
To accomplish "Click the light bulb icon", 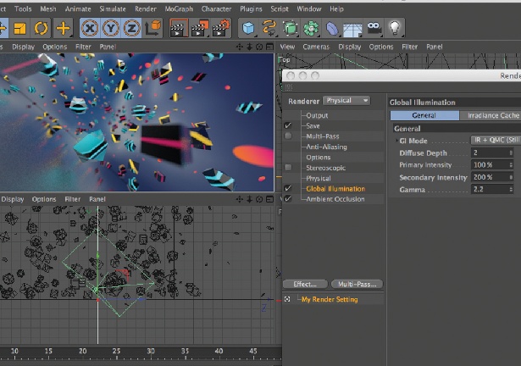I will (395, 28).
